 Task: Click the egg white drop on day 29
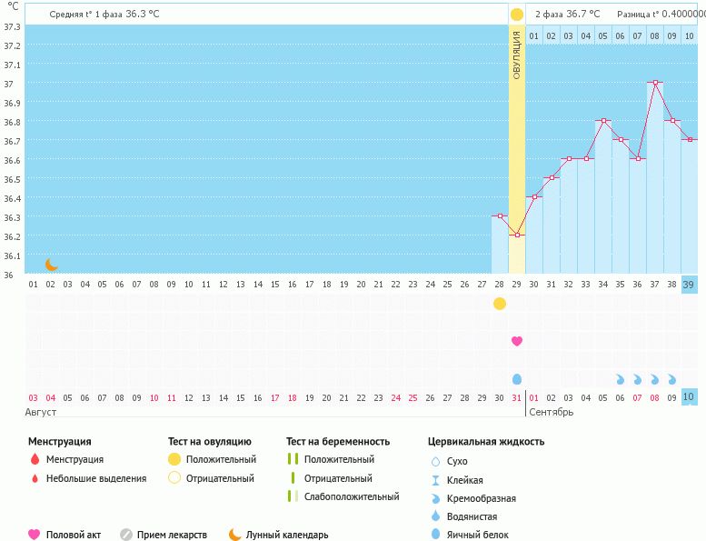517,378
